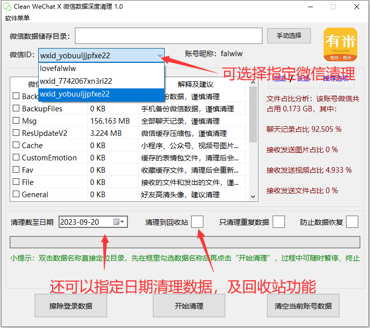This screenshot has width=370, height=328.
Task: Check the CustomEmotion checkbox
Action: tap(16, 157)
